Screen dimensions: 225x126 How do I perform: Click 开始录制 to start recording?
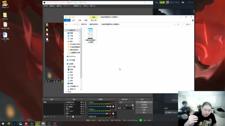pyautogui.click(x=144, y=105)
